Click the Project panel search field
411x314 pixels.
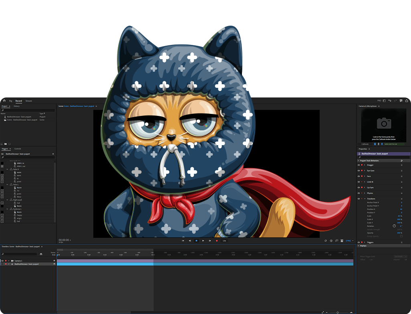(x=28, y=110)
